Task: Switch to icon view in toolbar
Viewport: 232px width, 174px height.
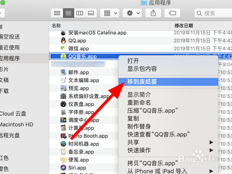Action: click(57, 13)
